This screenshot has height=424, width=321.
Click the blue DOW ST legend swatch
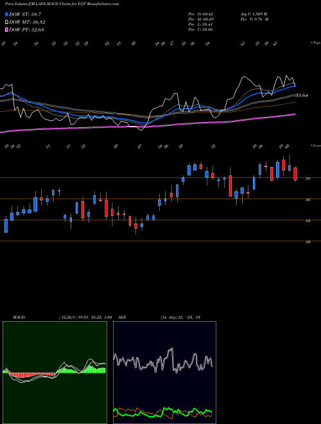[x=7, y=14]
